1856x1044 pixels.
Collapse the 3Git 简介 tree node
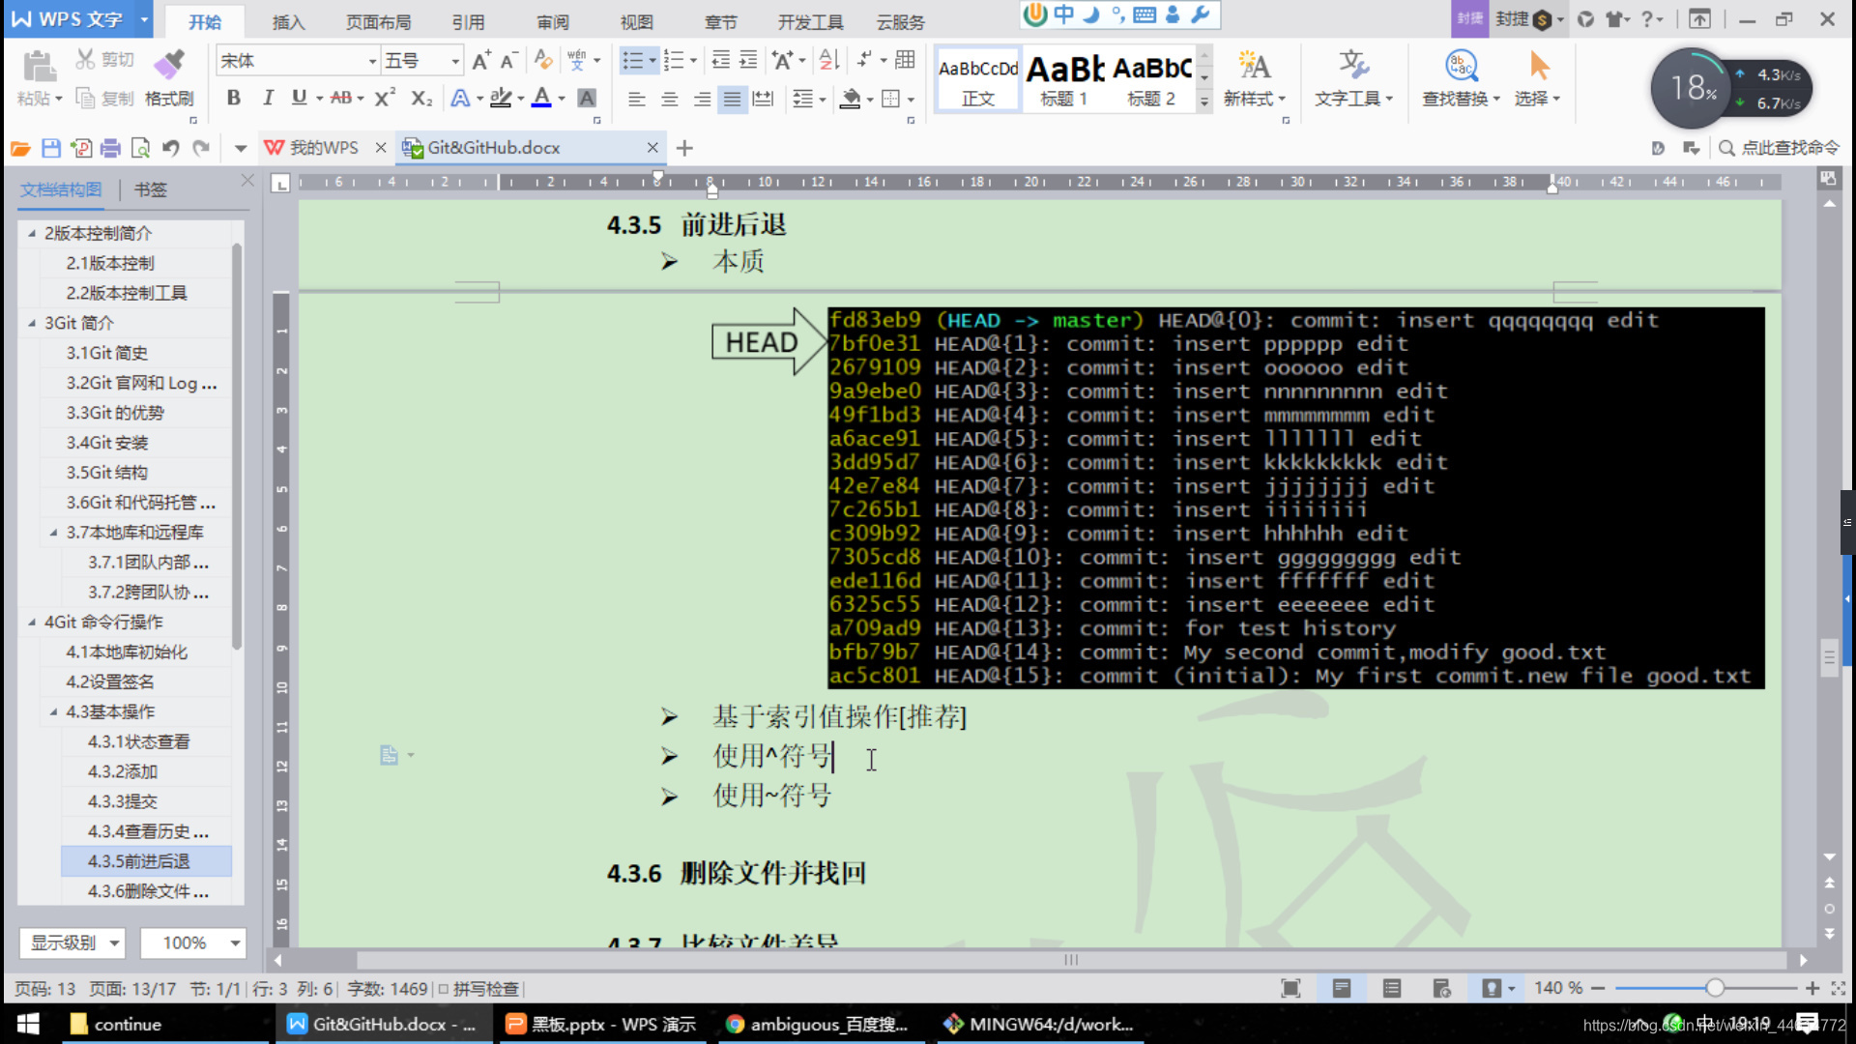tap(32, 323)
